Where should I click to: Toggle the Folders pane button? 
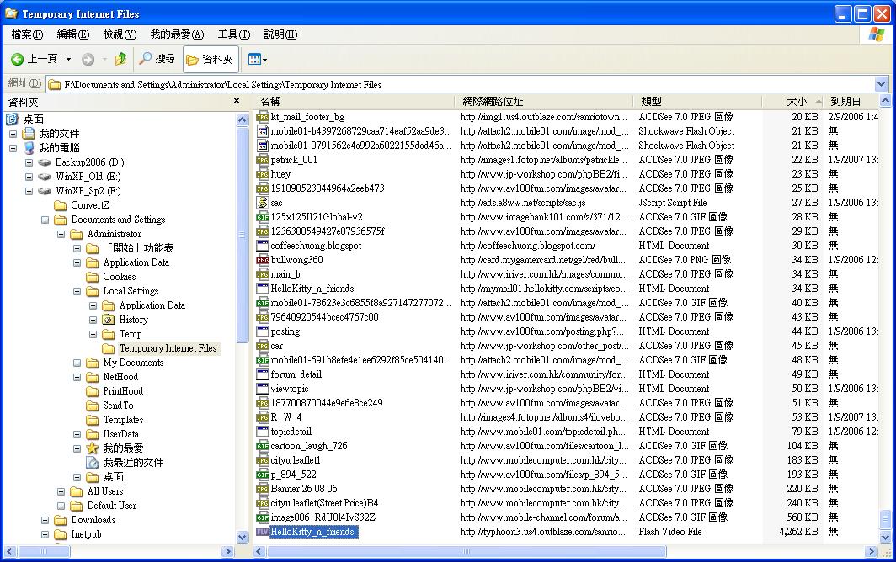[211, 59]
